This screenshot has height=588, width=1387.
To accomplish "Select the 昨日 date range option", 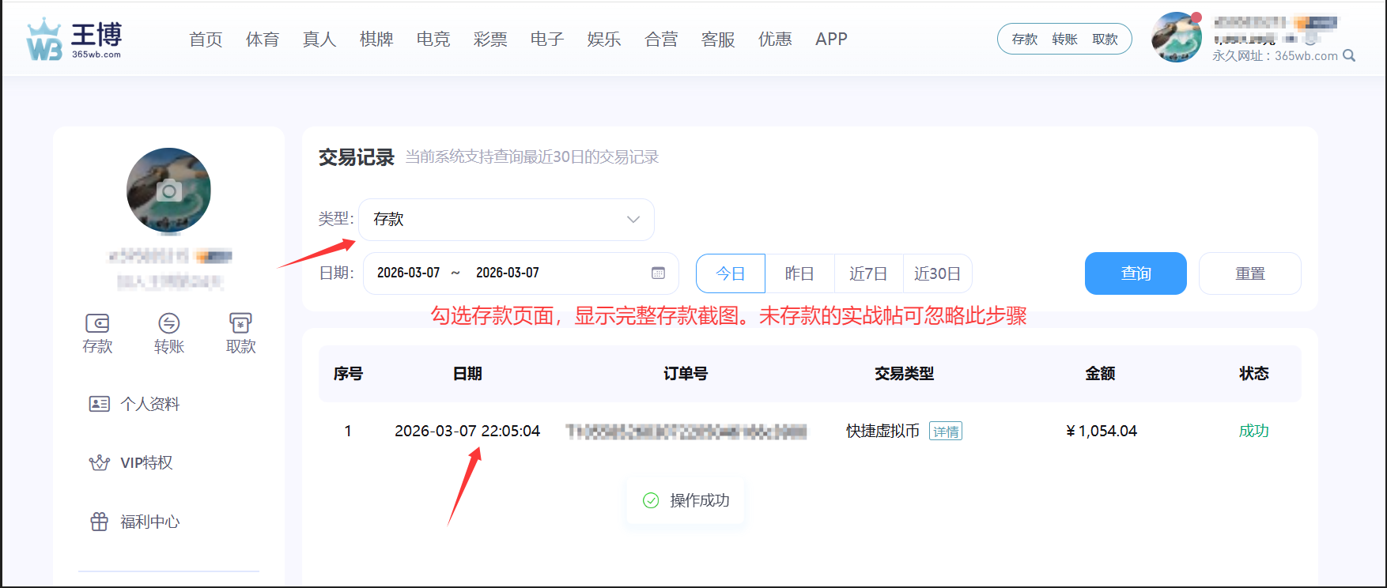I will [x=799, y=273].
